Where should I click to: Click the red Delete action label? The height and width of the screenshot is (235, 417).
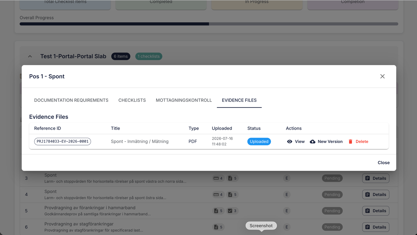362,141
